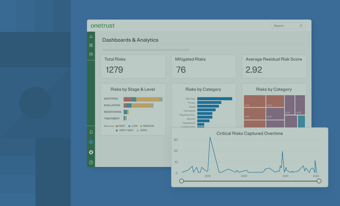The image size is (340, 206).
Task: Click the help question mark icon
Action: click(x=91, y=162)
